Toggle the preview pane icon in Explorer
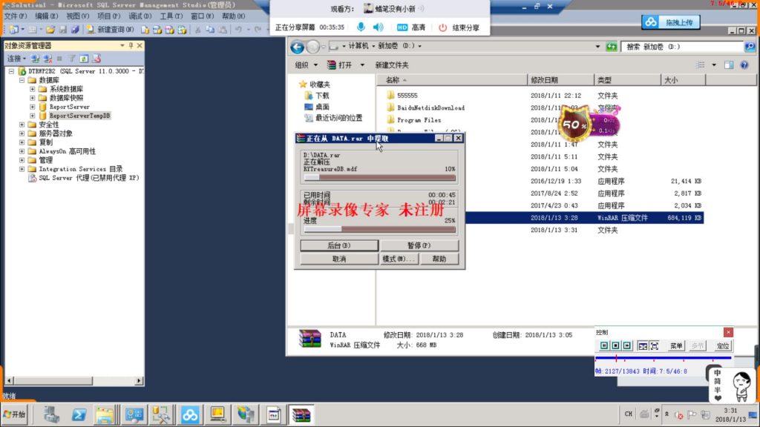 729,65
